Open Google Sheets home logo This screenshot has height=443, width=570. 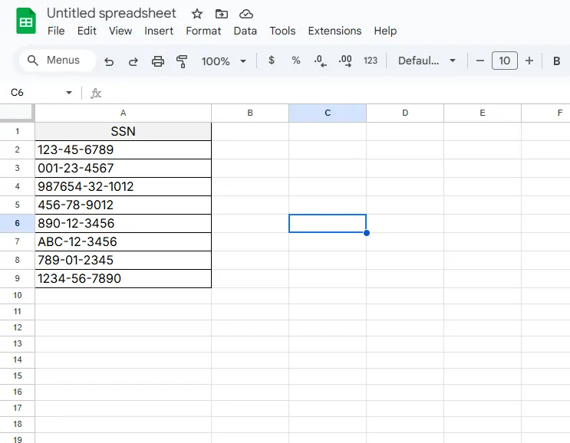pyautogui.click(x=26, y=21)
